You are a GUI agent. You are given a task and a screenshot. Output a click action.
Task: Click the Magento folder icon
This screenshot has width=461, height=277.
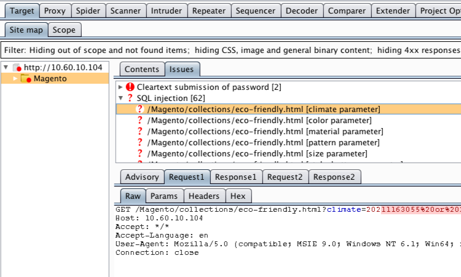pos(26,79)
